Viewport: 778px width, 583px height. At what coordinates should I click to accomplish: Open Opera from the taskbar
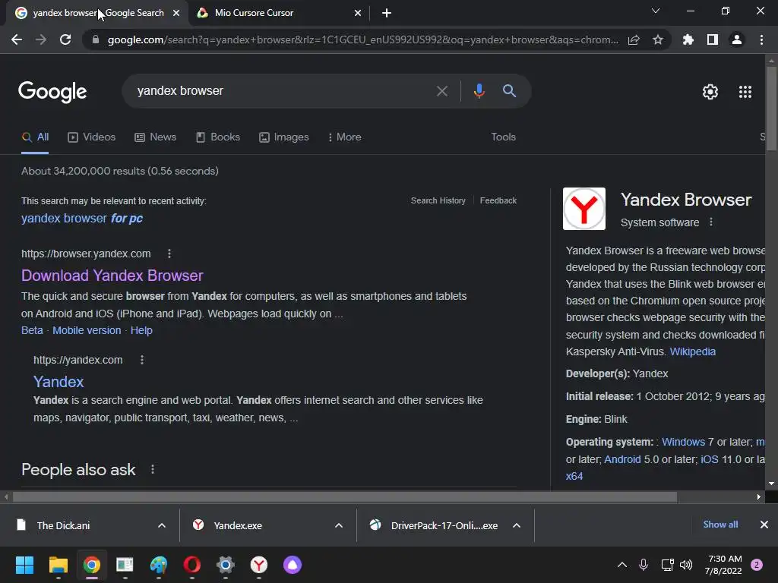point(192,565)
